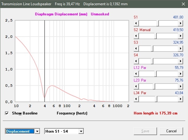Image resolution: width=188 pixels, height=140 pixels.
Task: Click the S4 slider left arrow
Action: coord(136,61)
